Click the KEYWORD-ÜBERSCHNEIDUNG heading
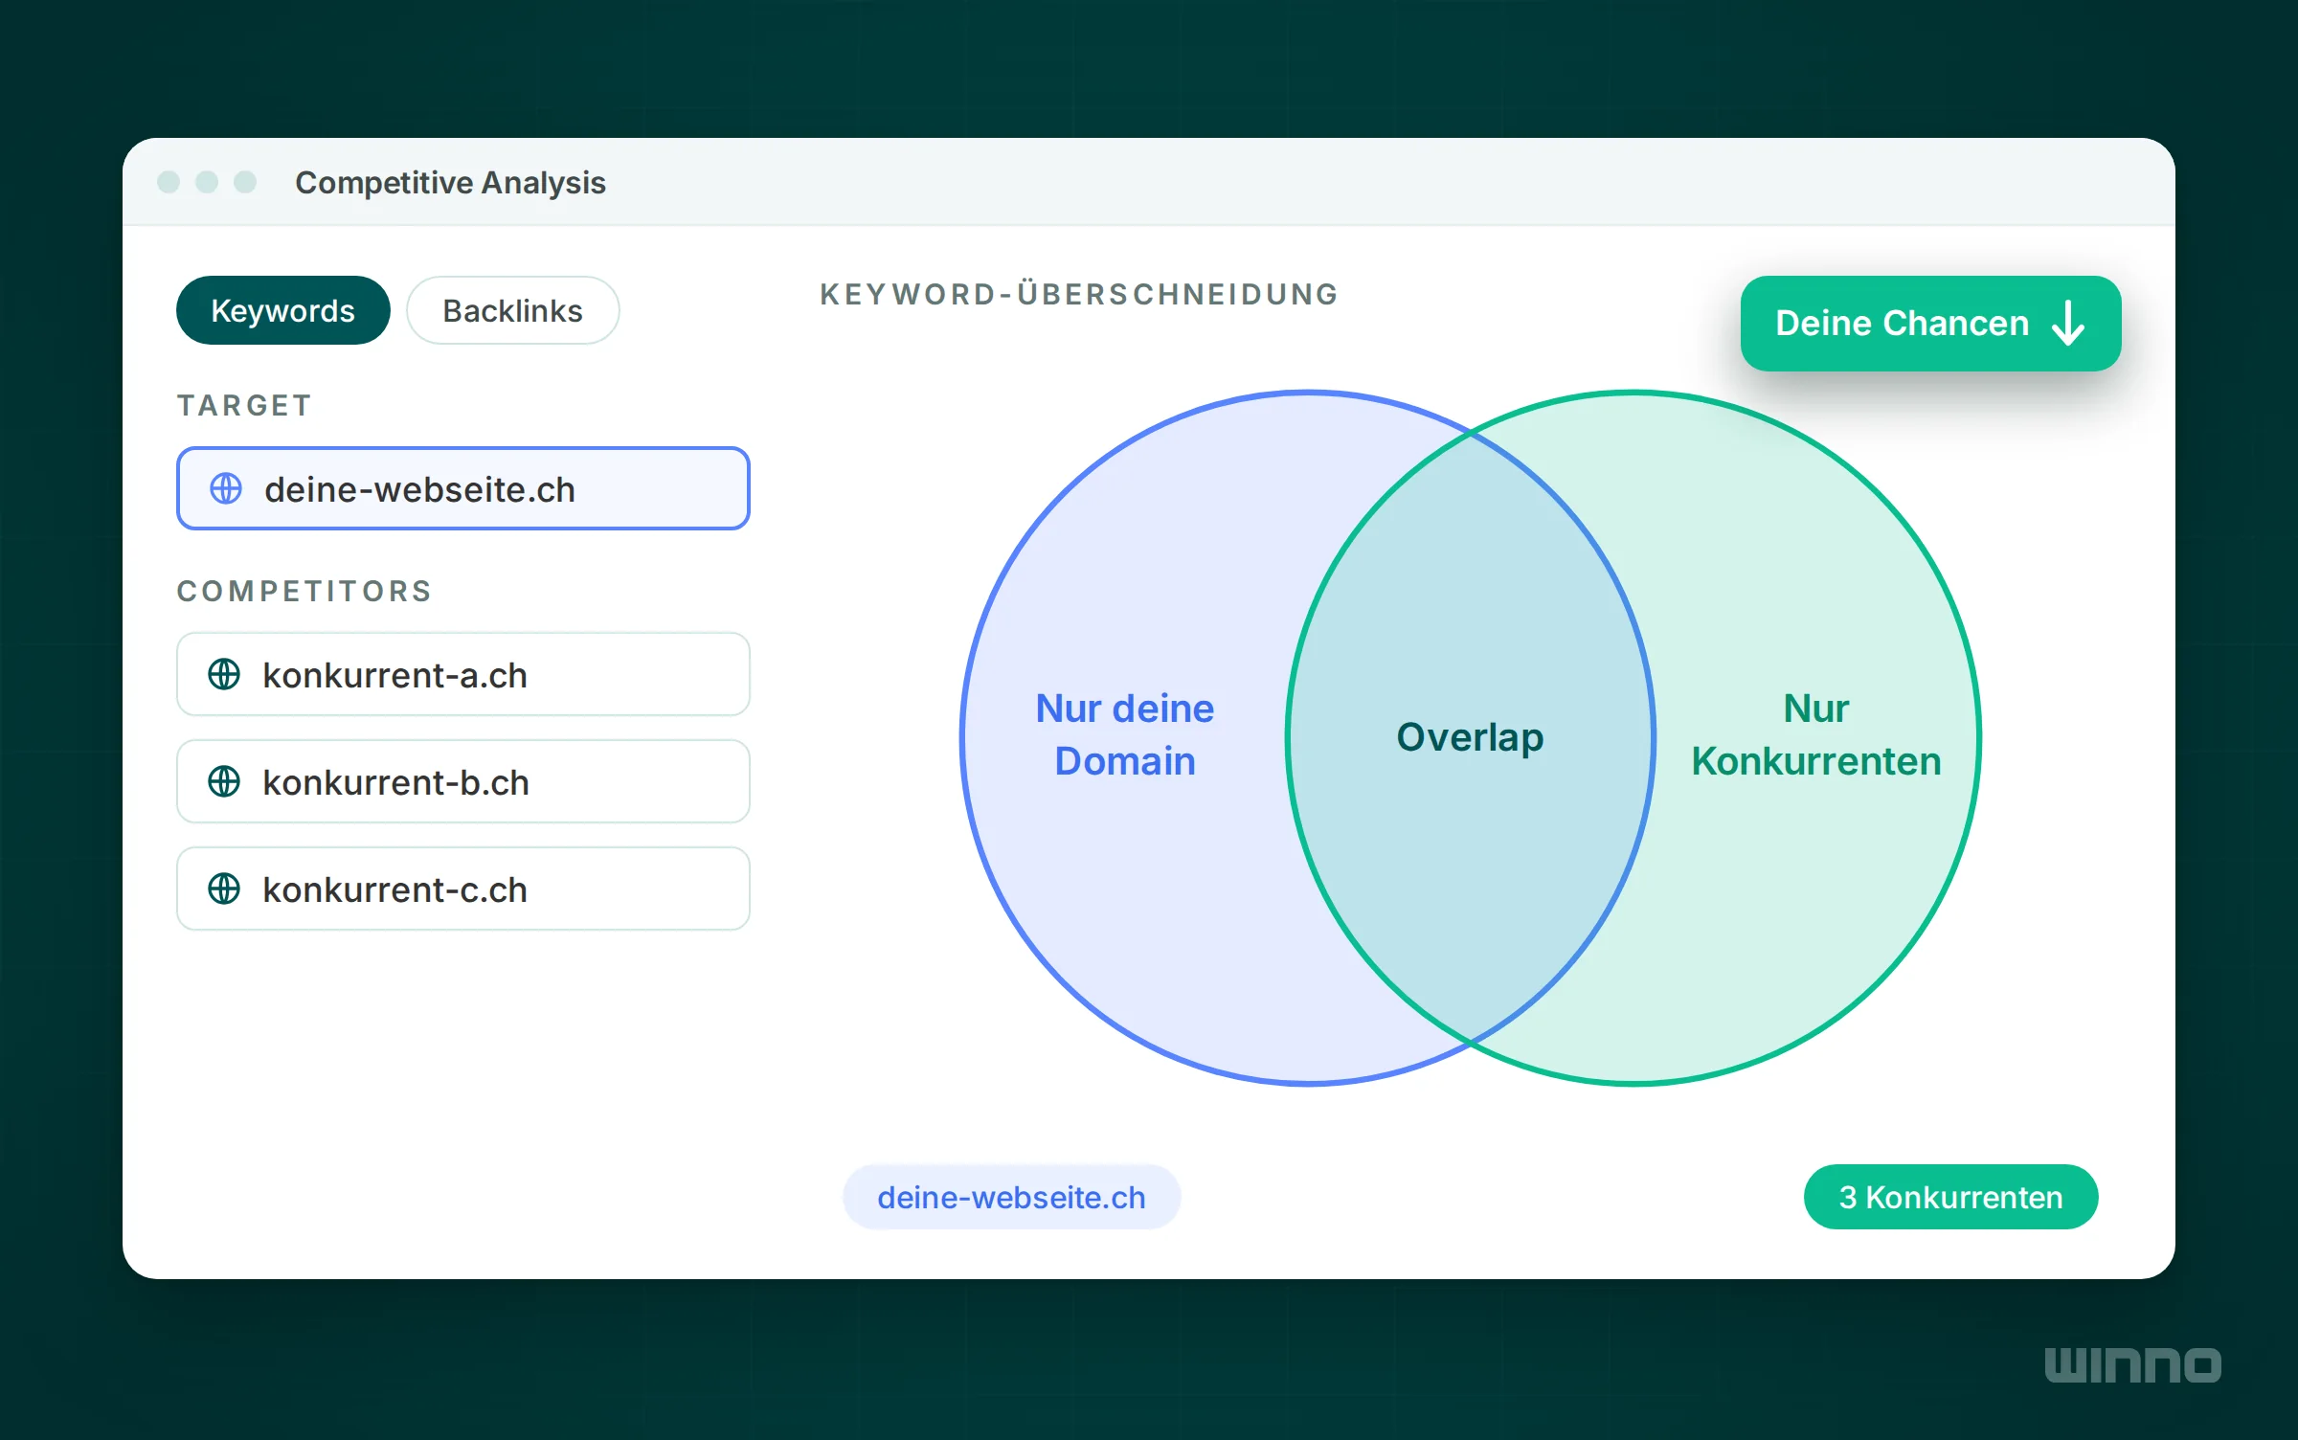 (1079, 294)
